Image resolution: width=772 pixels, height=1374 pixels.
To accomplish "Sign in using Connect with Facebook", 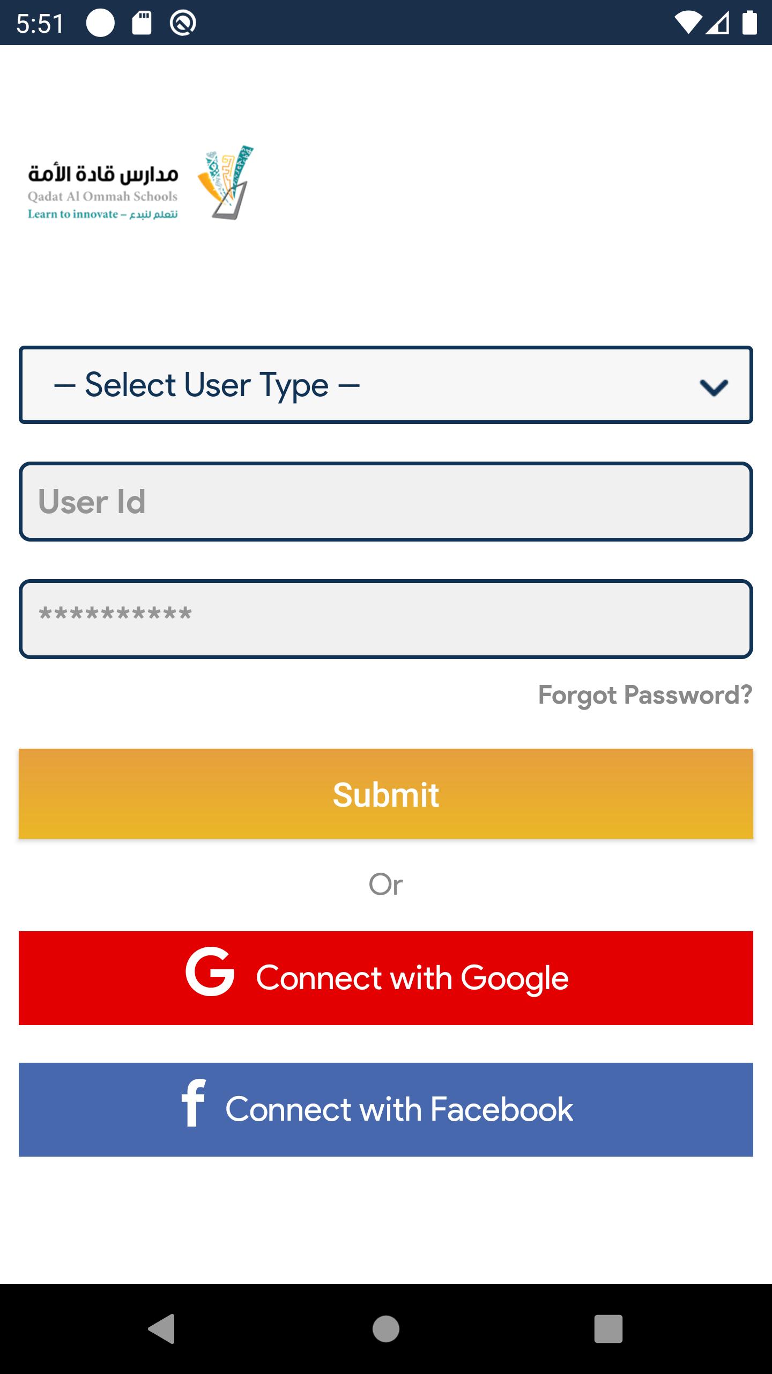I will tap(386, 1109).
